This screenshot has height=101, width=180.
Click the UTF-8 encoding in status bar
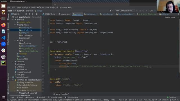[x=131, y=100]
